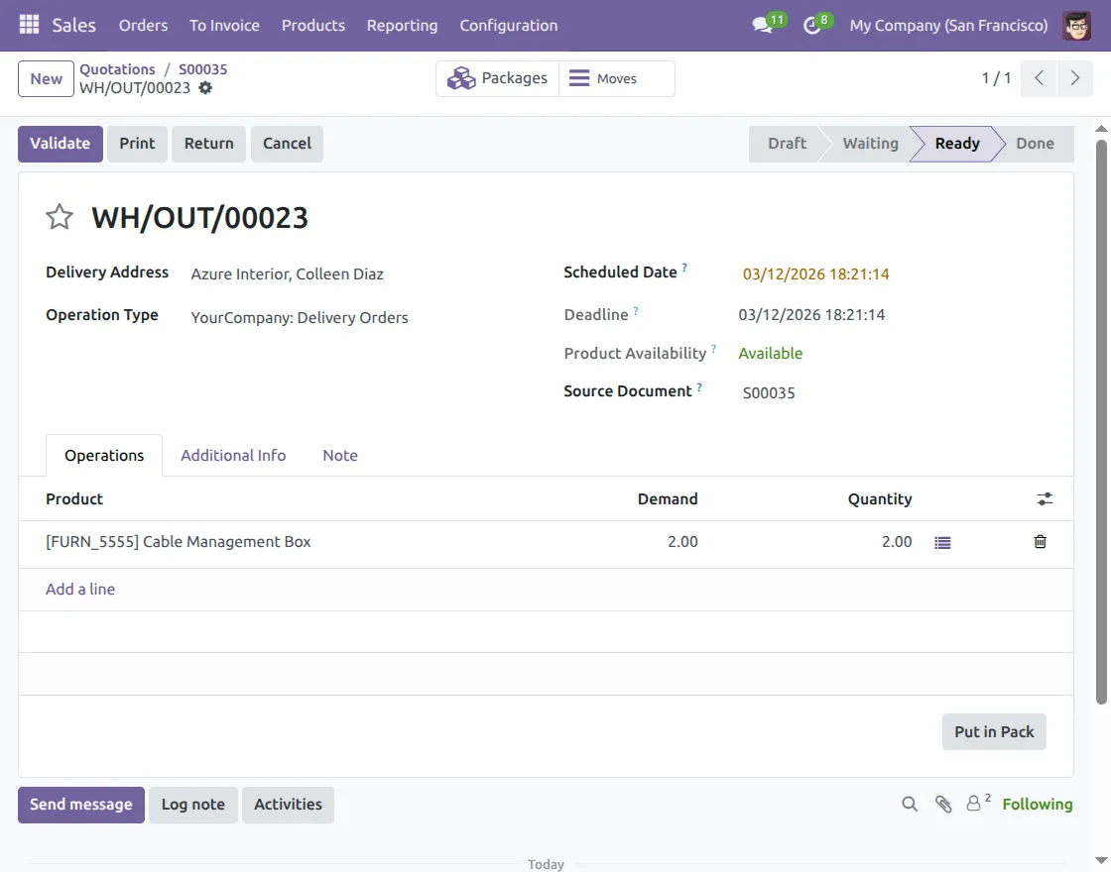Viewport: 1111px width, 872px height.
Task: Switch to the Additional Info tab
Action: point(233,455)
